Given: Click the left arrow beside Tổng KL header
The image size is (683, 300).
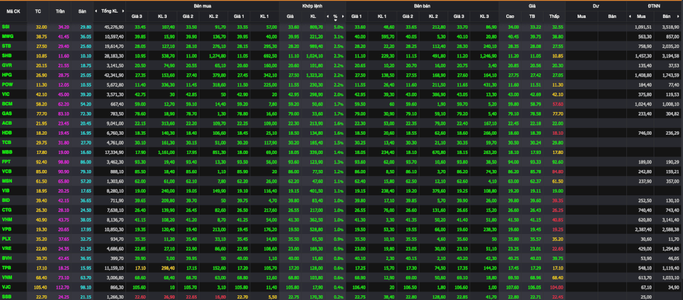Looking at the screenshot, I should (97, 11).
